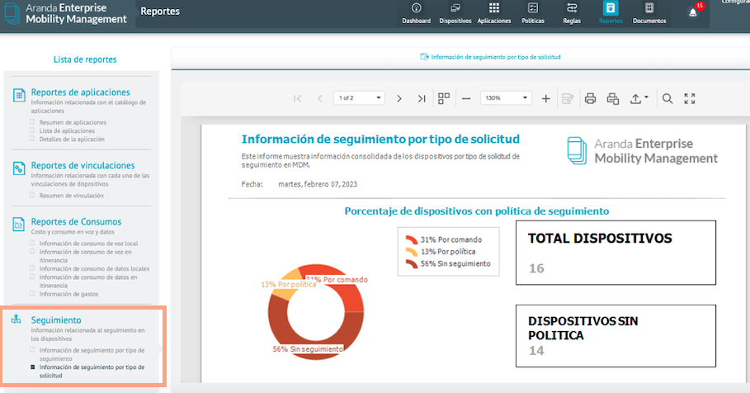This screenshot has width=750, height=393.
Task: Select Resumen de aplicaciones report
Action: click(73, 122)
